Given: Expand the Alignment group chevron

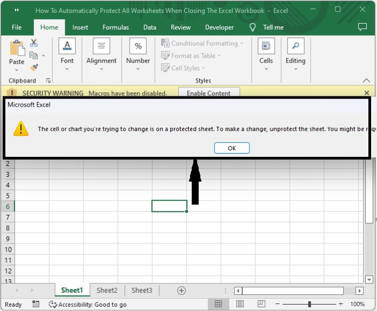Looking at the screenshot, I should [x=101, y=69].
